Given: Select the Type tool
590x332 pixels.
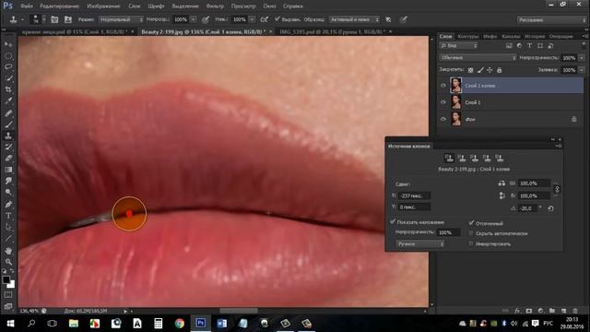Looking at the screenshot, I should (x=8, y=216).
